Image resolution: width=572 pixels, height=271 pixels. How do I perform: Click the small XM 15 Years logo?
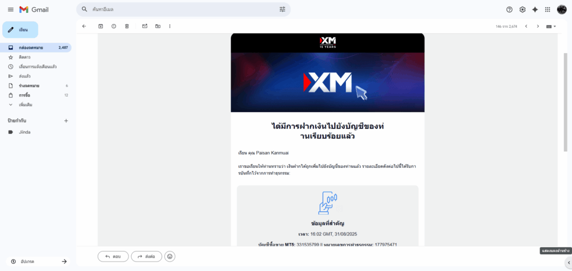(x=327, y=42)
